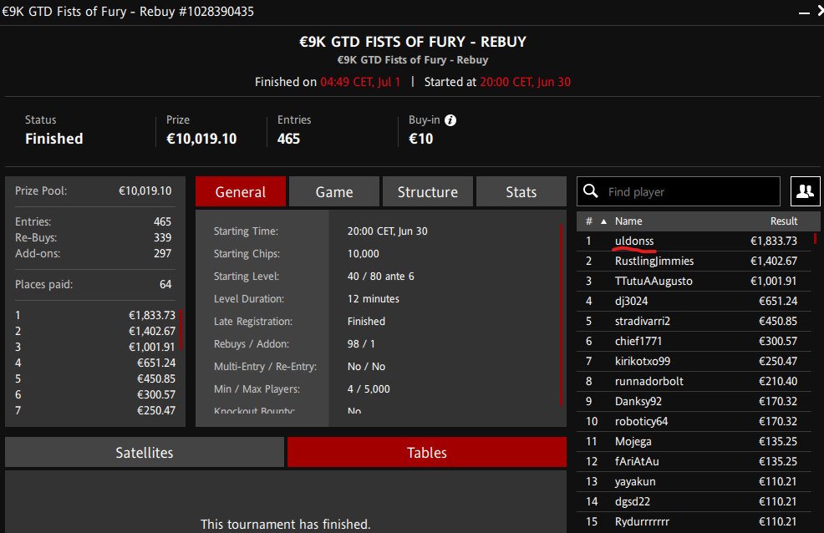Open the friends/players filter icon
This screenshot has width=824, height=533.
tap(805, 191)
